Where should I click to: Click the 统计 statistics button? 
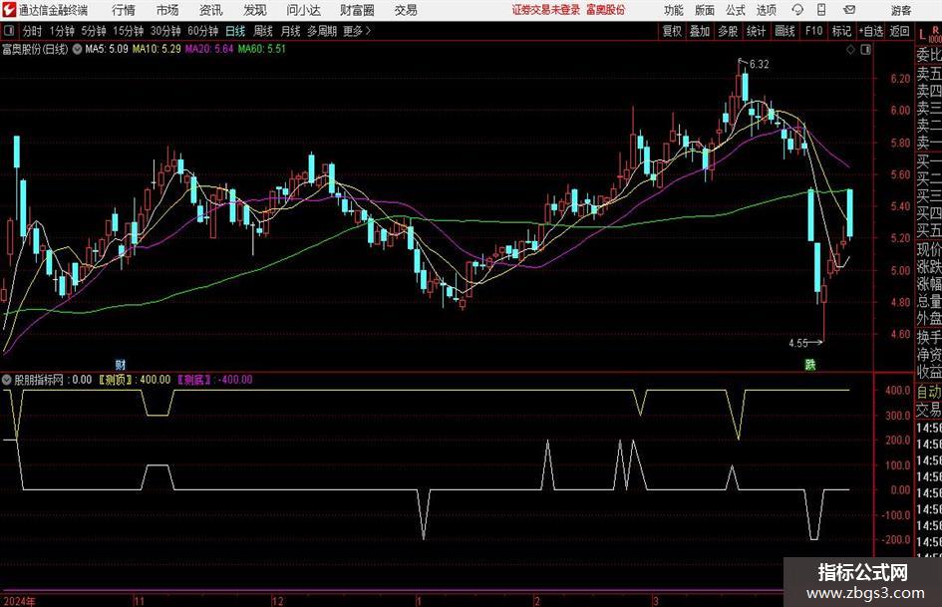click(x=756, y=31)
